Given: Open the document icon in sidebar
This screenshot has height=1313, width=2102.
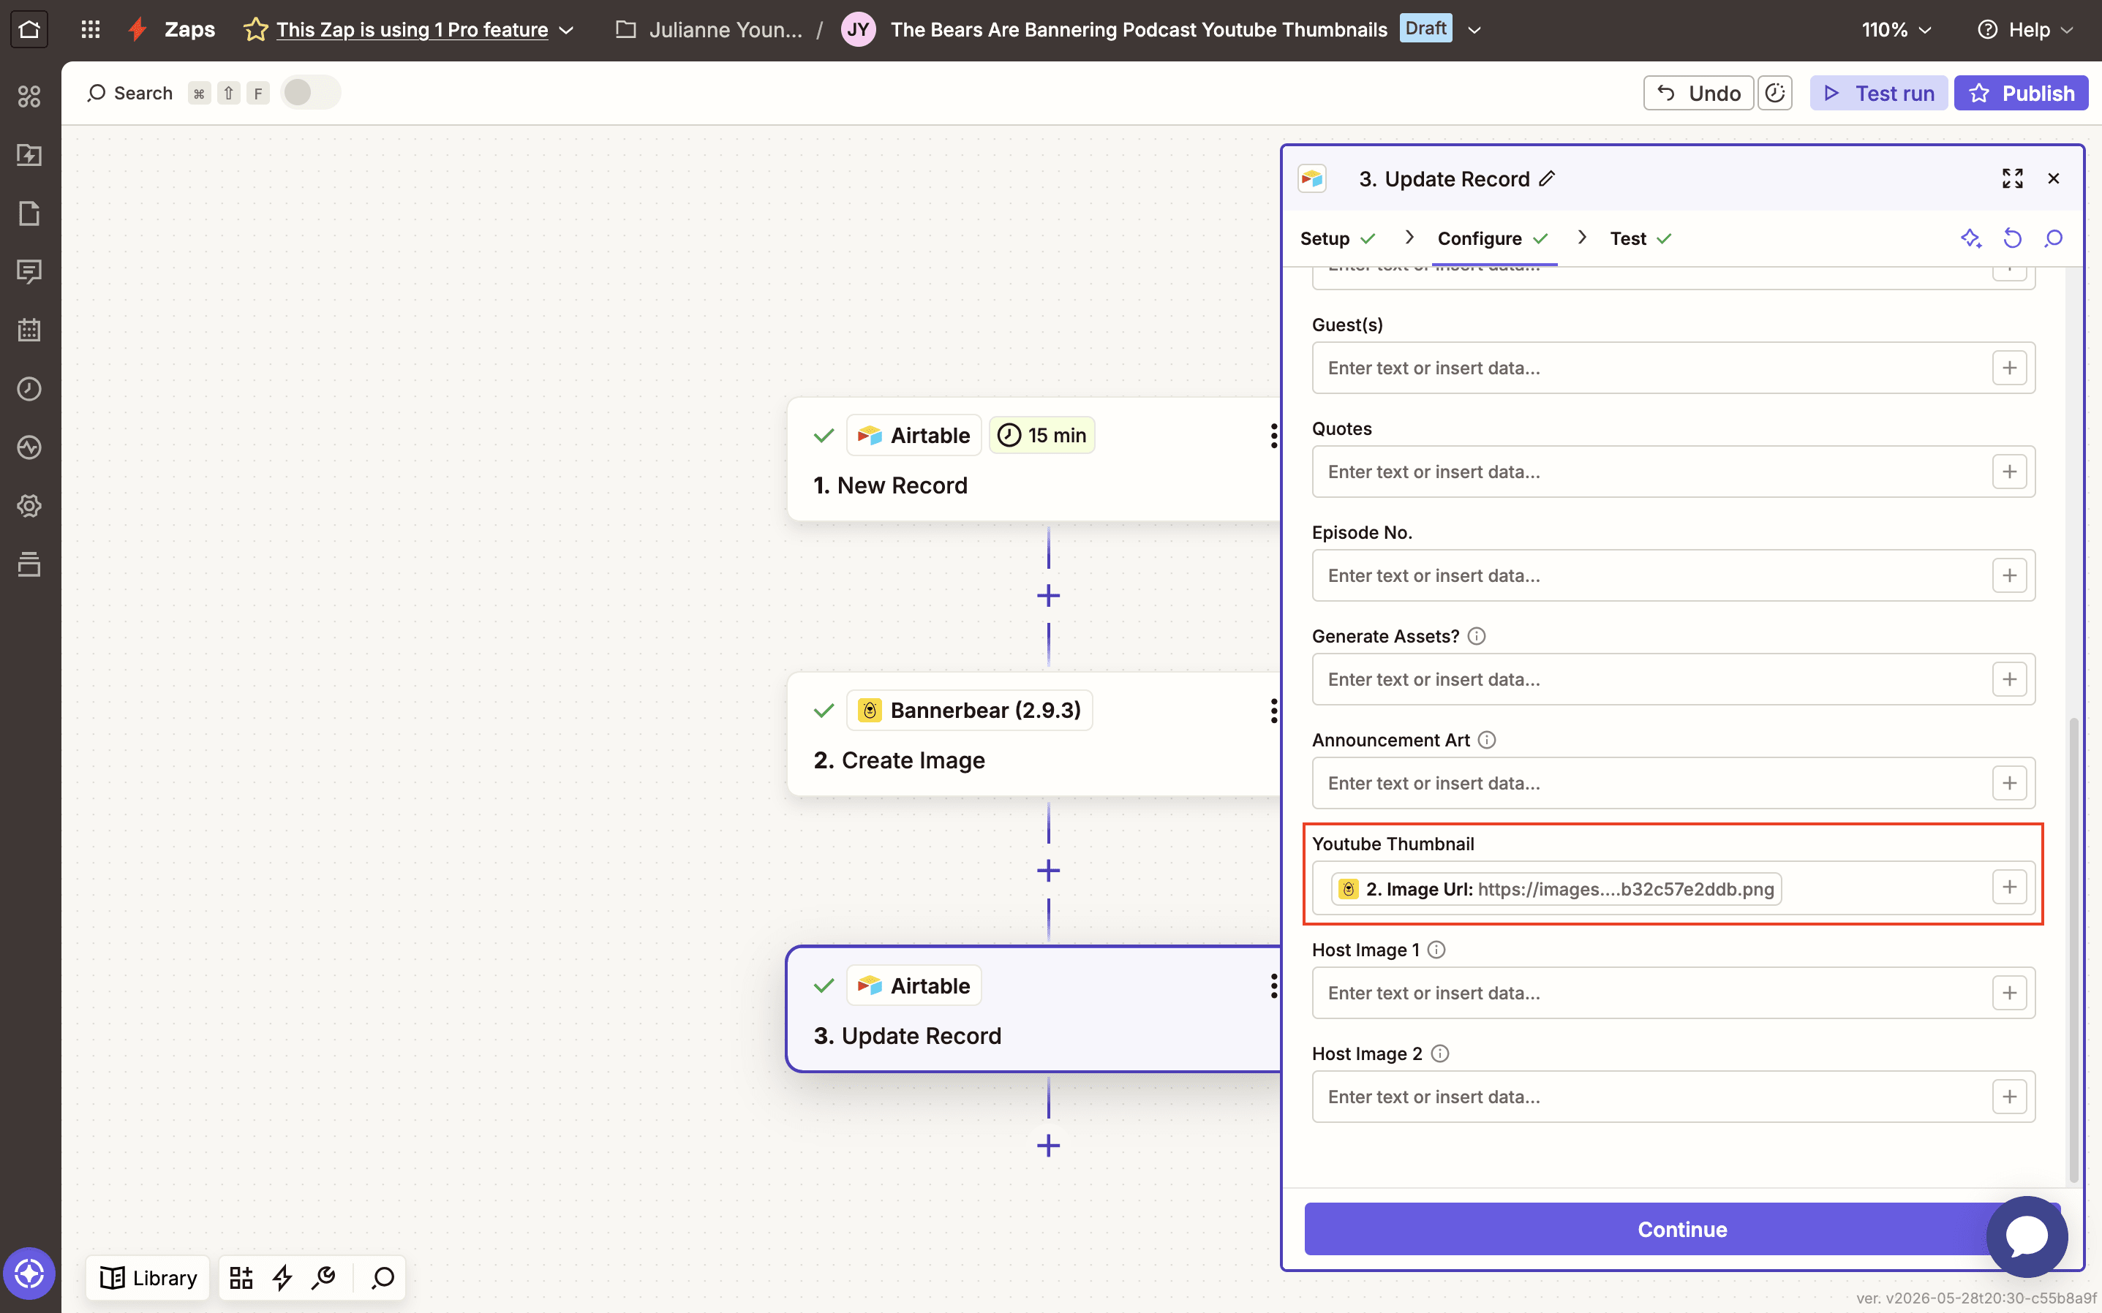Looking at the screenshot, I should pyautogui.click(x=29, y=213).
